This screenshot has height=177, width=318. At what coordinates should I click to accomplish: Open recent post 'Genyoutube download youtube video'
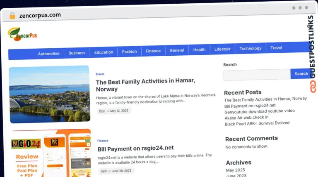click(x=260, y=111)
